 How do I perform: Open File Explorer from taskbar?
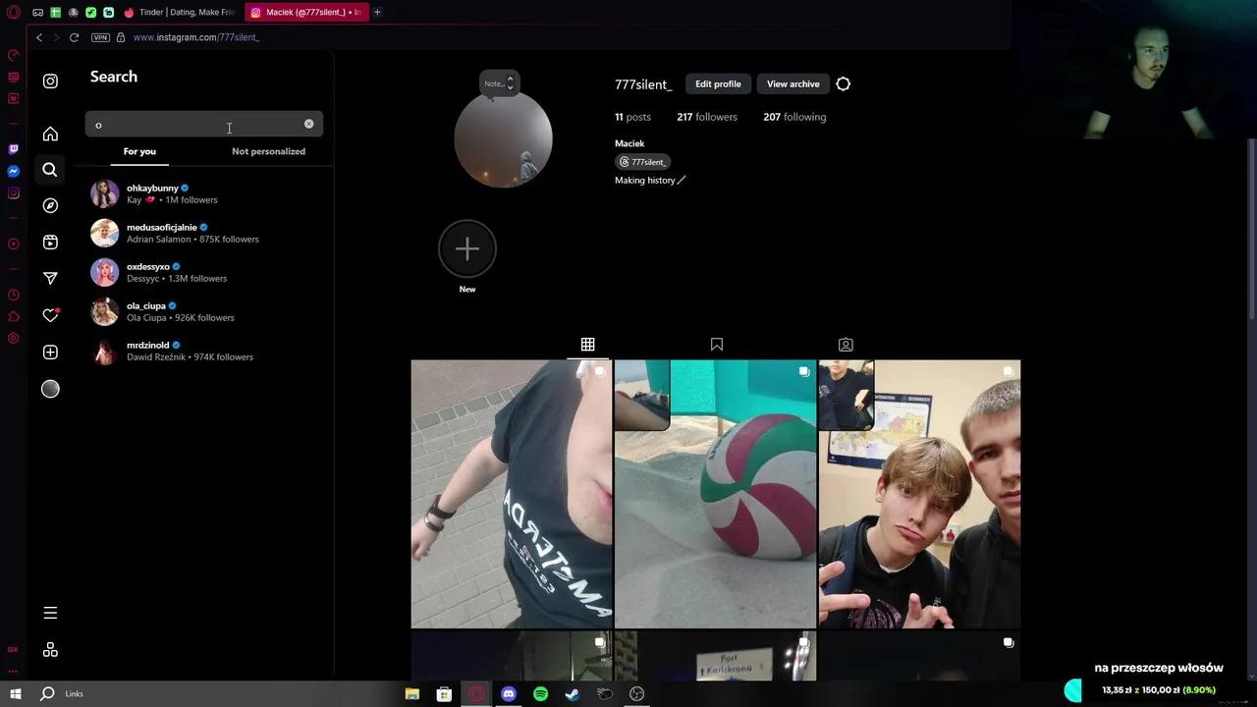pyautogui.click(x=412, y=694)
